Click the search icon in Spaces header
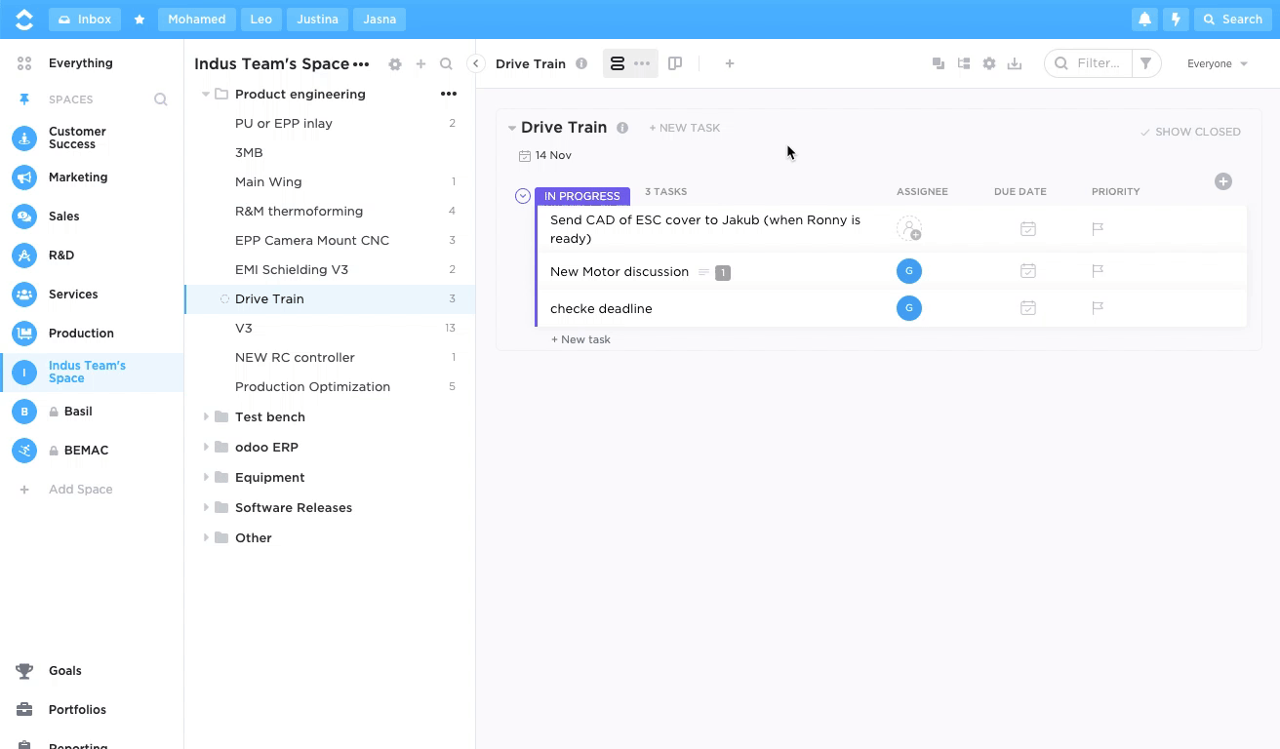1280x749 pixels. [x=161, y=99]
